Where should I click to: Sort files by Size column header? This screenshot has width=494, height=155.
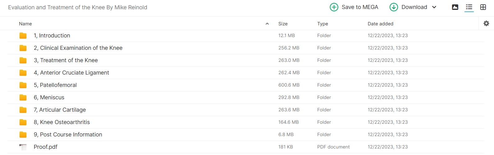(x=283, y=24)
